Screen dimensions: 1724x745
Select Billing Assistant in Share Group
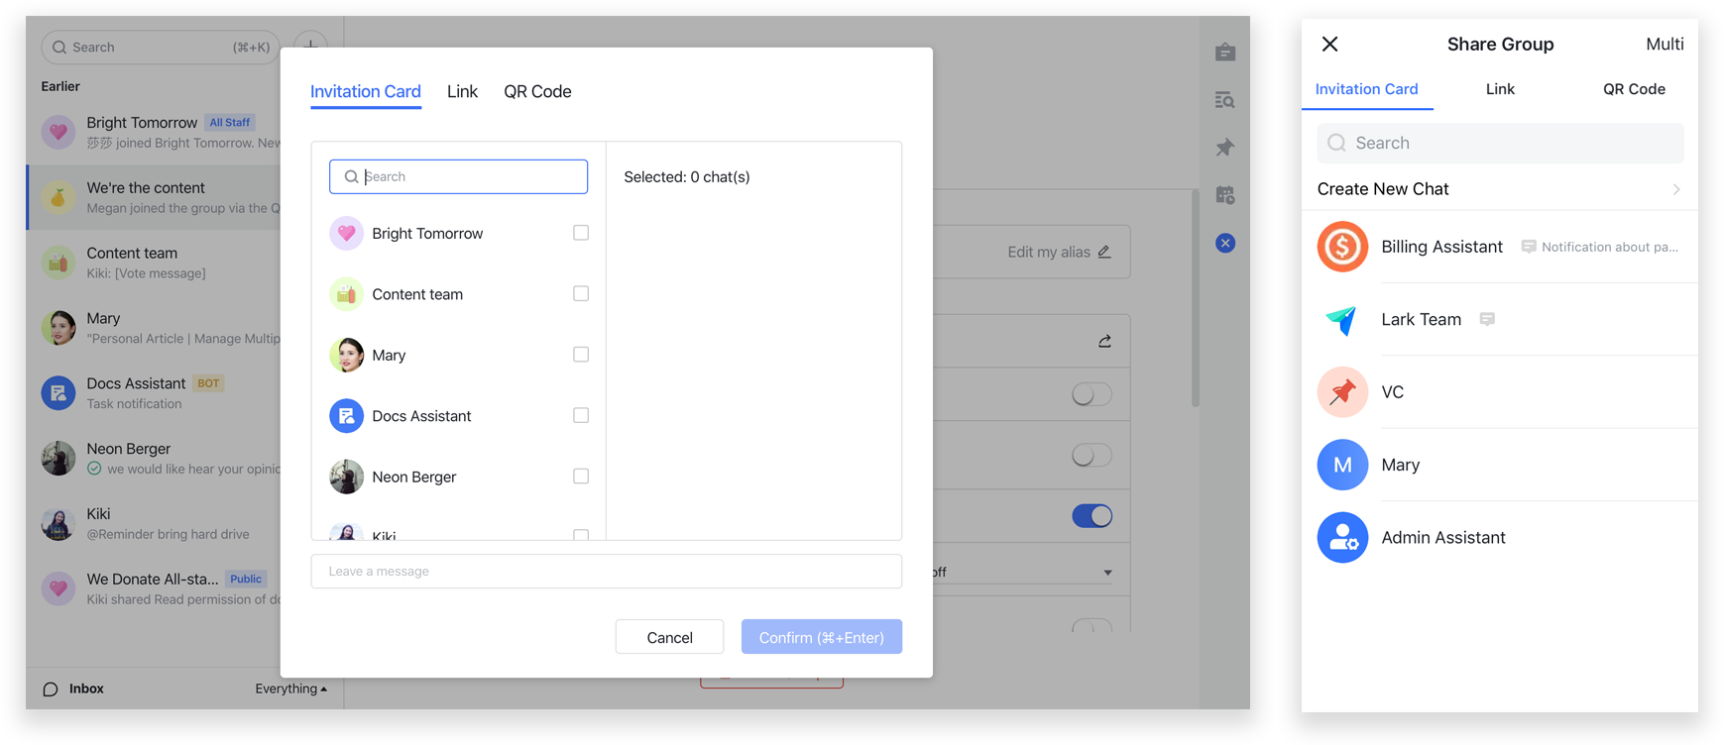pos(1500,247)
